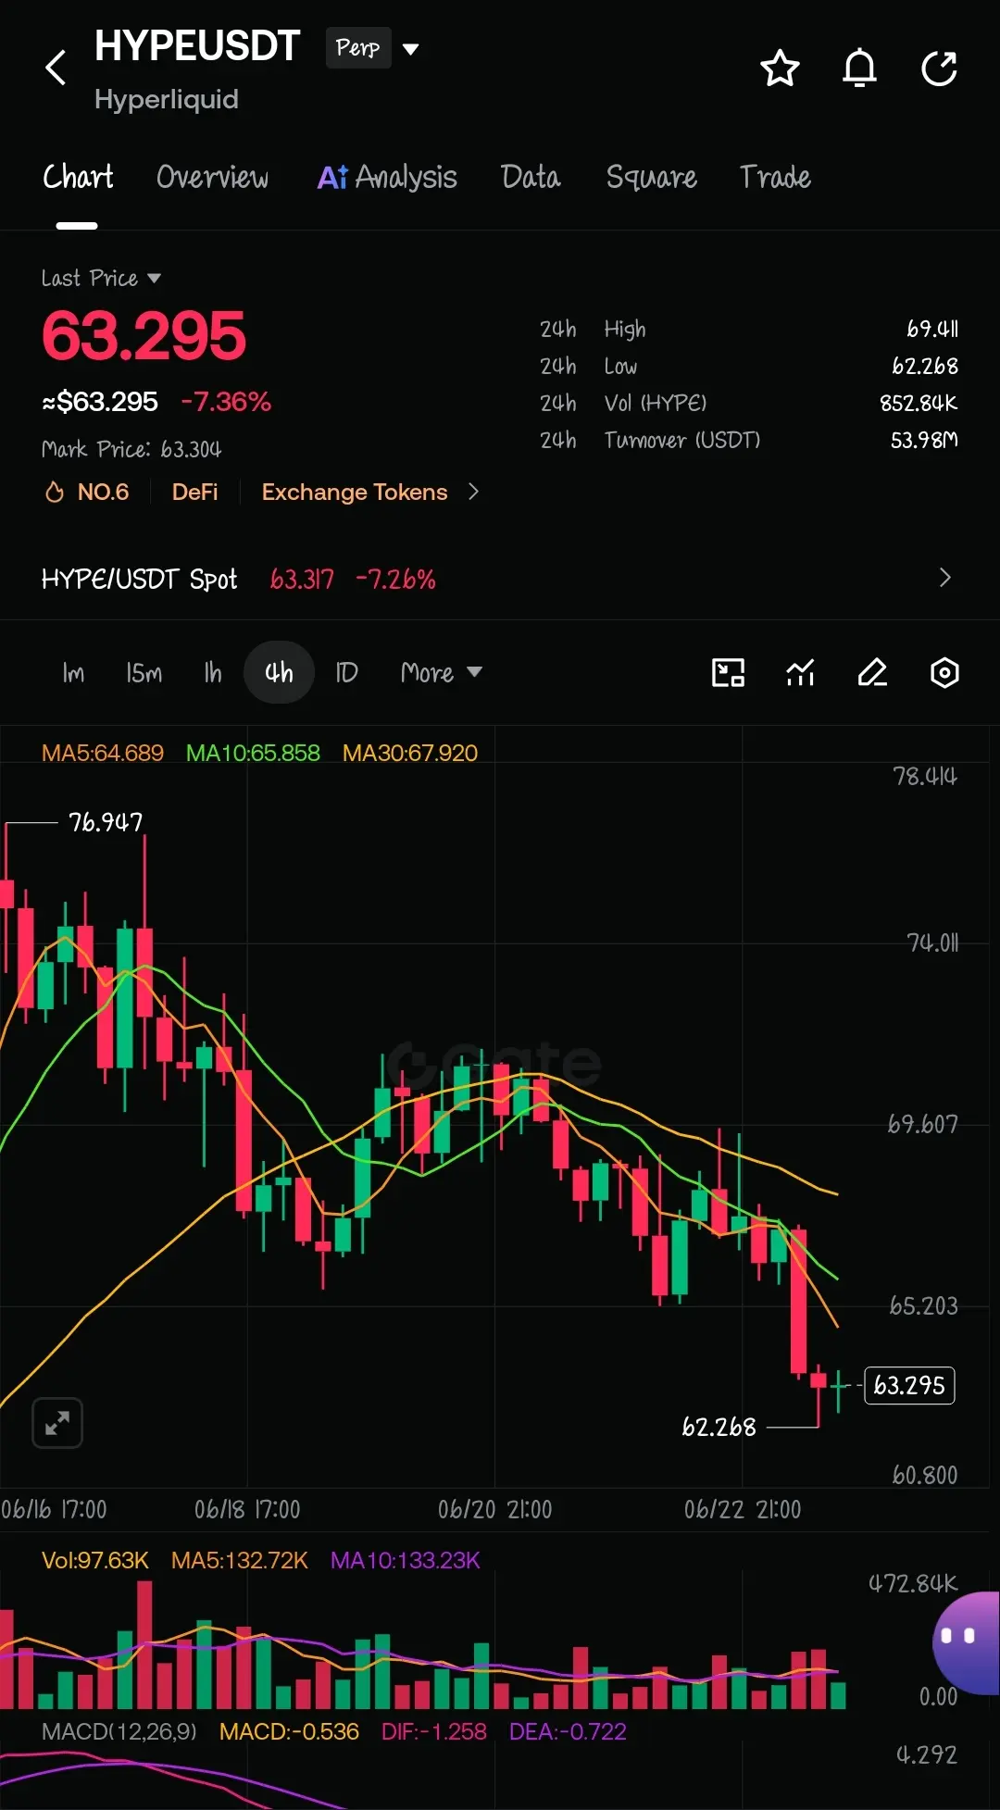1000x1810 pixels.
Task: Select the 4h timeframe
Action: [279, 673]
